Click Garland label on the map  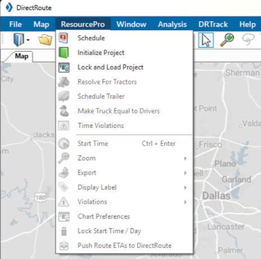236,179
